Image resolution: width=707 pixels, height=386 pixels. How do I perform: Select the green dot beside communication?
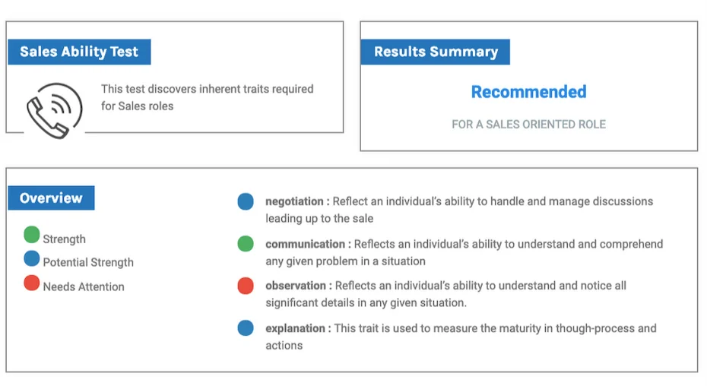pyautogui.click(x=246, y=243)
